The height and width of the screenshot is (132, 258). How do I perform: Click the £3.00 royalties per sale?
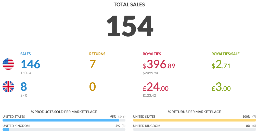point(221,87)
